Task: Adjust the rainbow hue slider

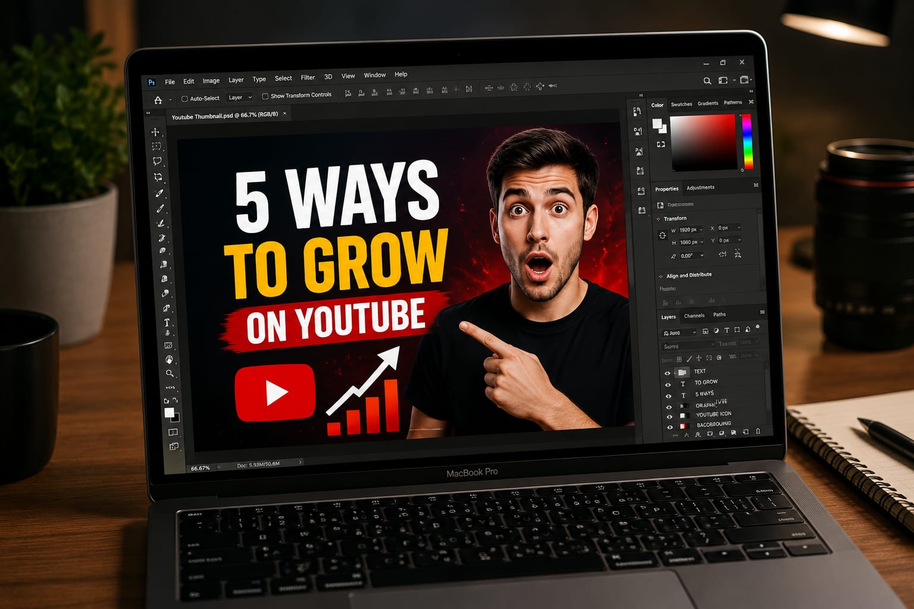Action: 747,141
